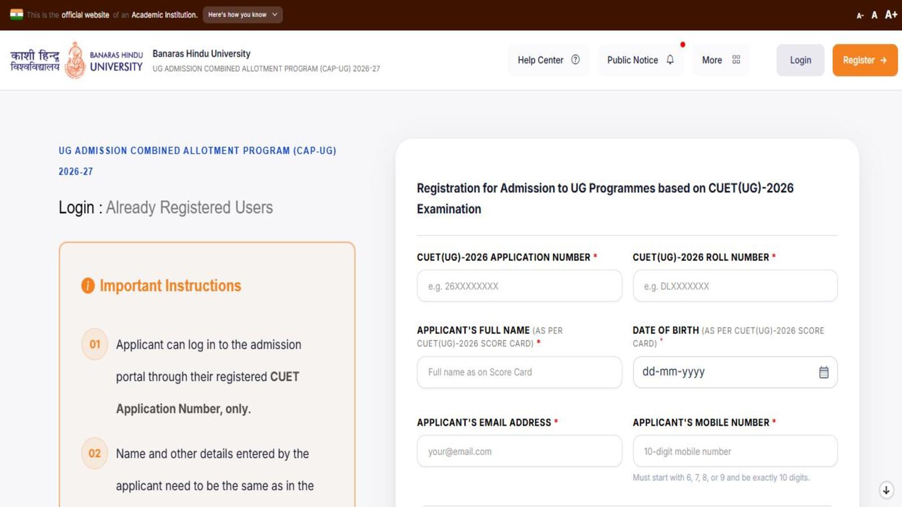The image size is (902, 507).
Task: Click the orange Register button
Action: point(865,60)
